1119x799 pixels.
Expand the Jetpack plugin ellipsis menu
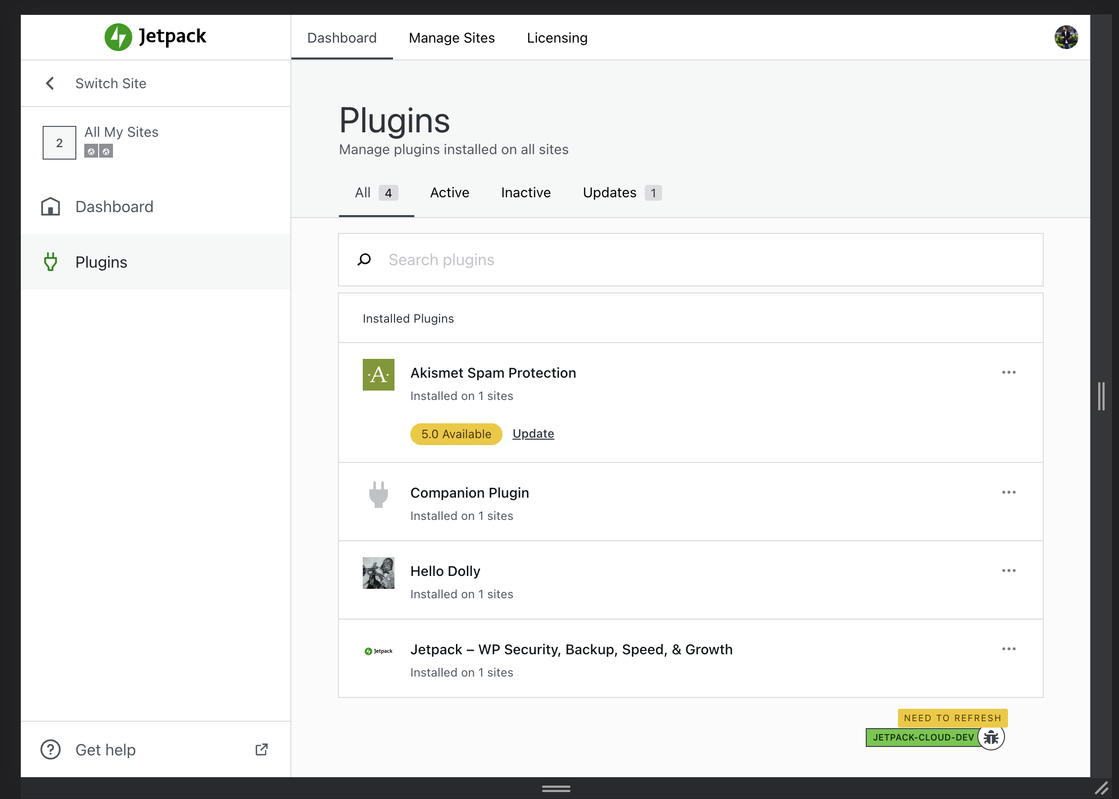[1008, 649]
